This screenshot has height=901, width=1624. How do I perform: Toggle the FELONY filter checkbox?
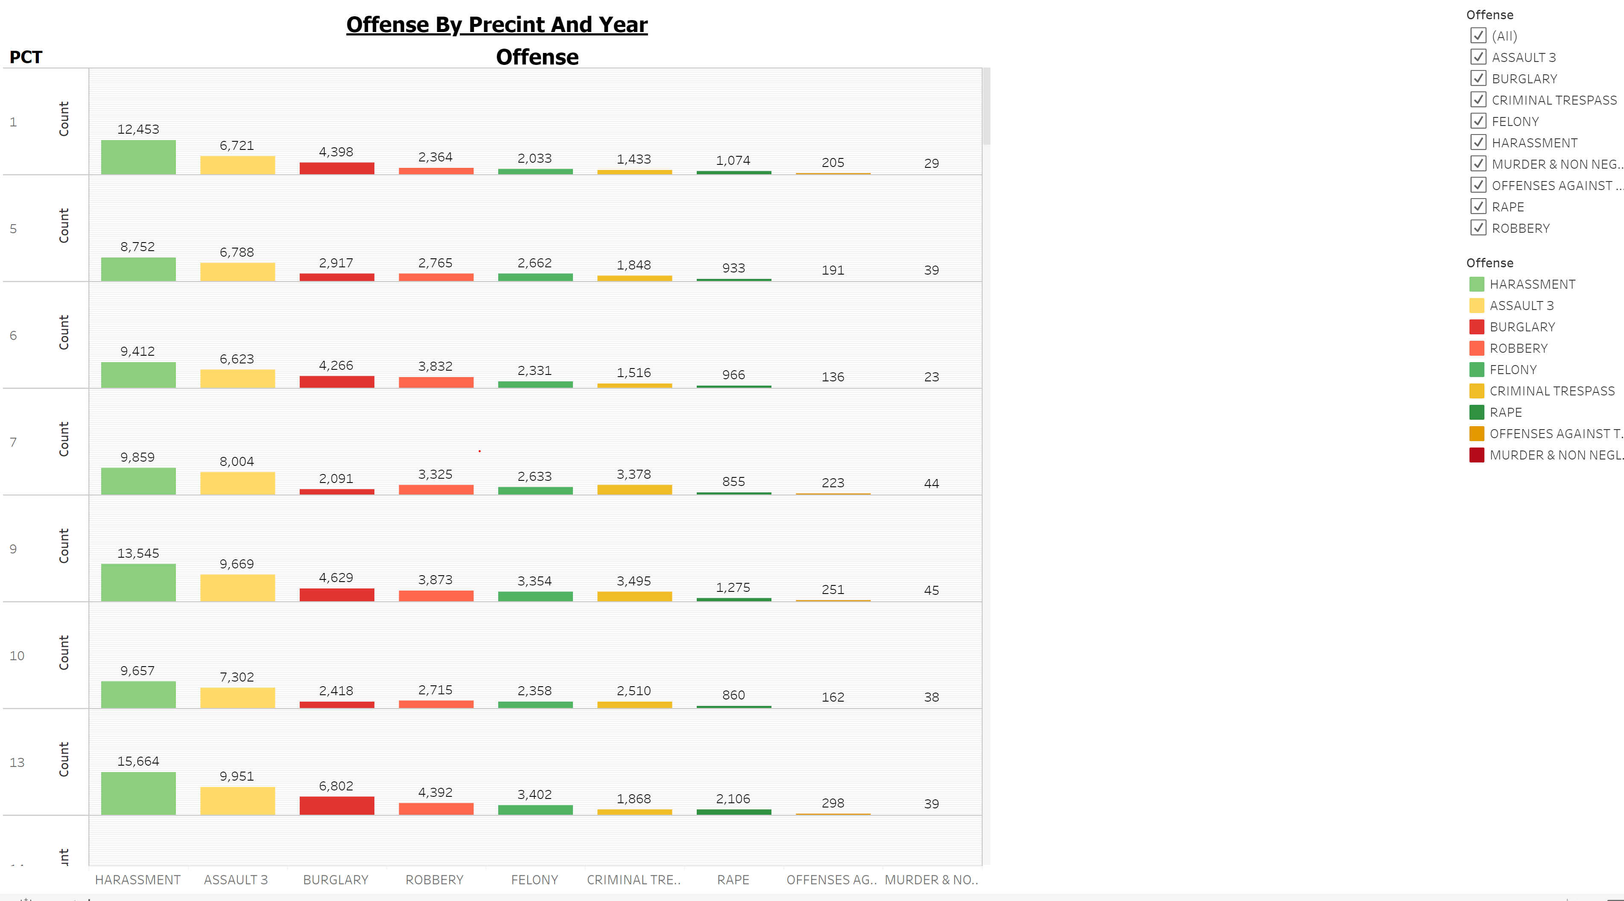(1480, 121)
